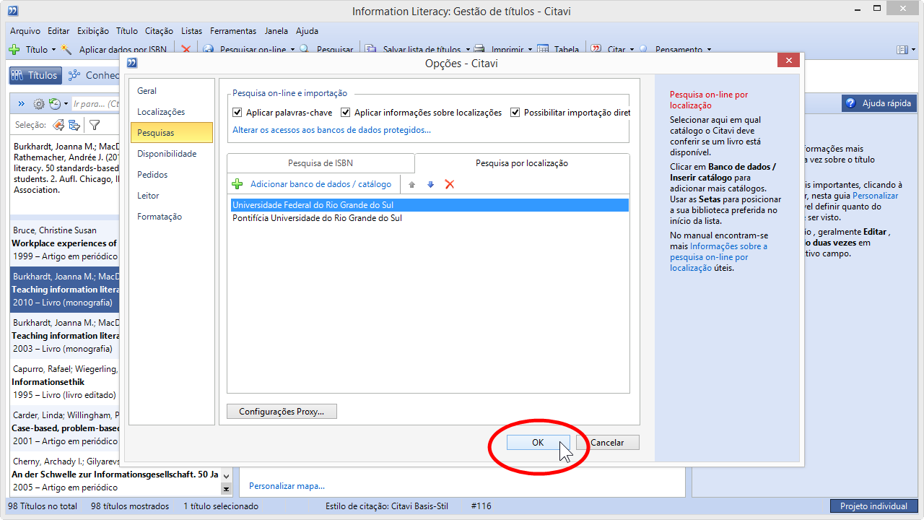Click the Cancelar button
The width and height of the screenshot is (924, 520).
(x=607, y=443)
